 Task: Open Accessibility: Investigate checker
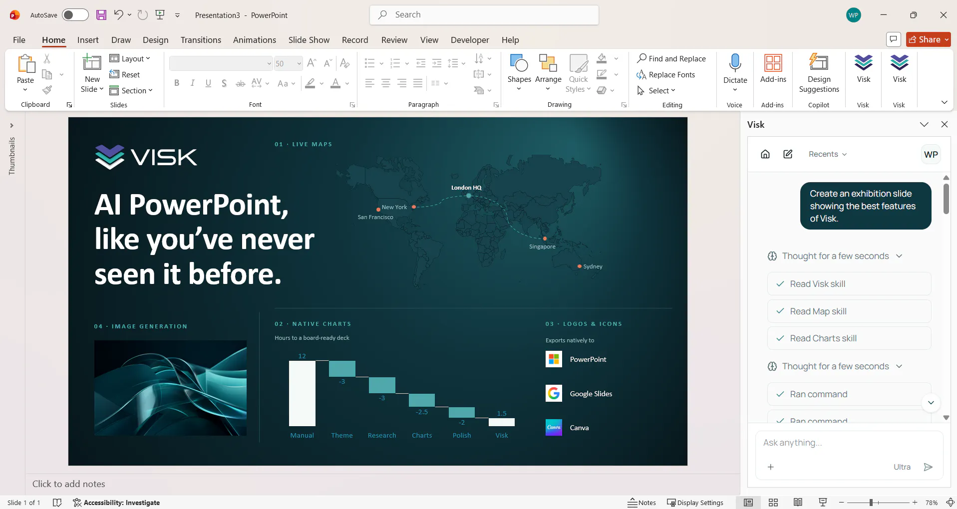coord(116,503)
